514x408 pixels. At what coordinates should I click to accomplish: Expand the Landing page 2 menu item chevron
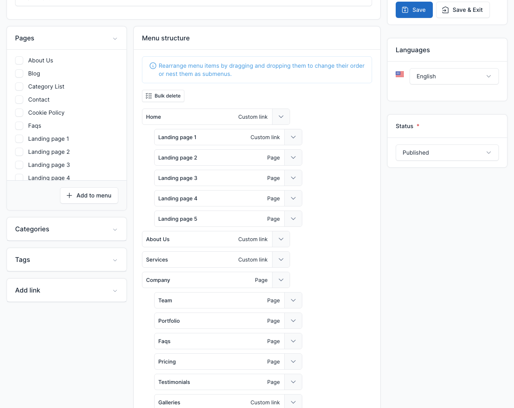(x=293, y=157)
